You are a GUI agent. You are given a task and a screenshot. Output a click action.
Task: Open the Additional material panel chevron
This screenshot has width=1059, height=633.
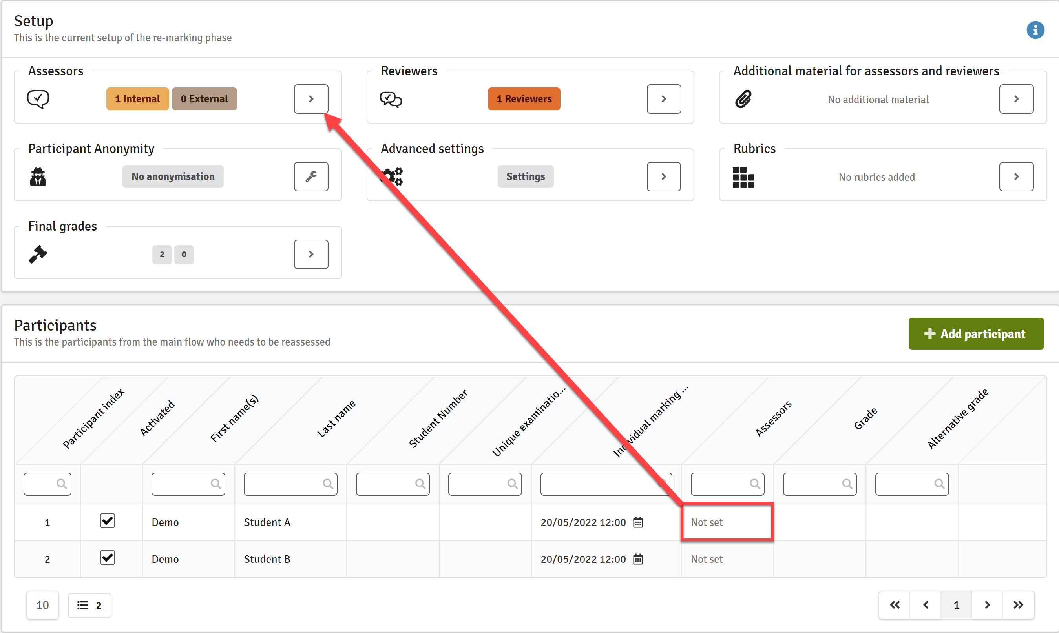tap(1016, 98)
